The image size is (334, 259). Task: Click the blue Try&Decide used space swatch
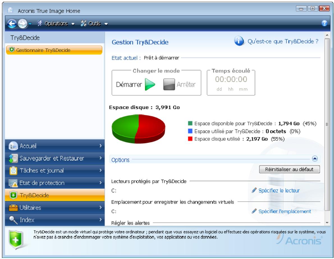(190, 131)
